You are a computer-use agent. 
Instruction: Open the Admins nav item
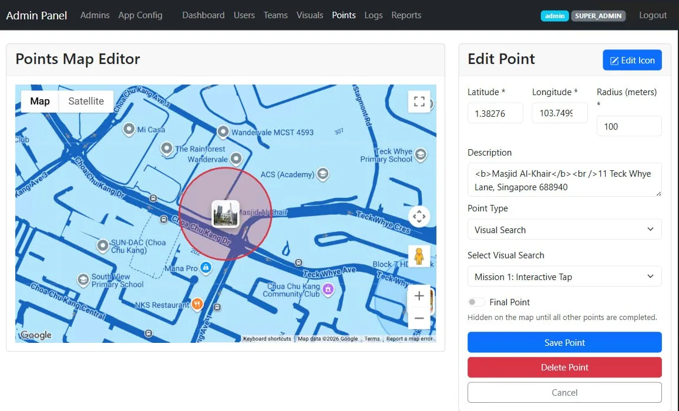(x=95, y=15)
